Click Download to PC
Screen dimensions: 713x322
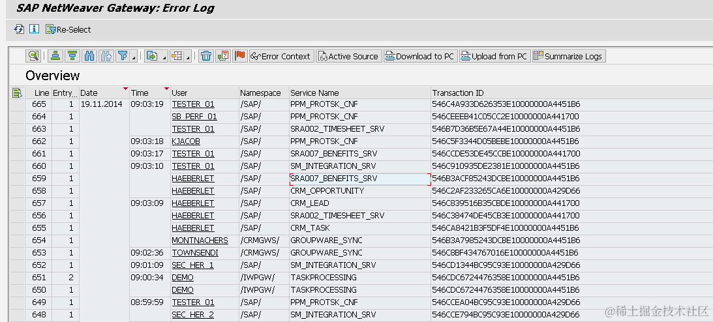[420, 56]
